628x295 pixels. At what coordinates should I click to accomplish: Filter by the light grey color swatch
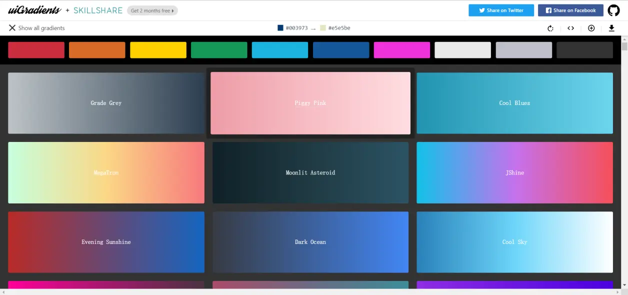[524, 50]
